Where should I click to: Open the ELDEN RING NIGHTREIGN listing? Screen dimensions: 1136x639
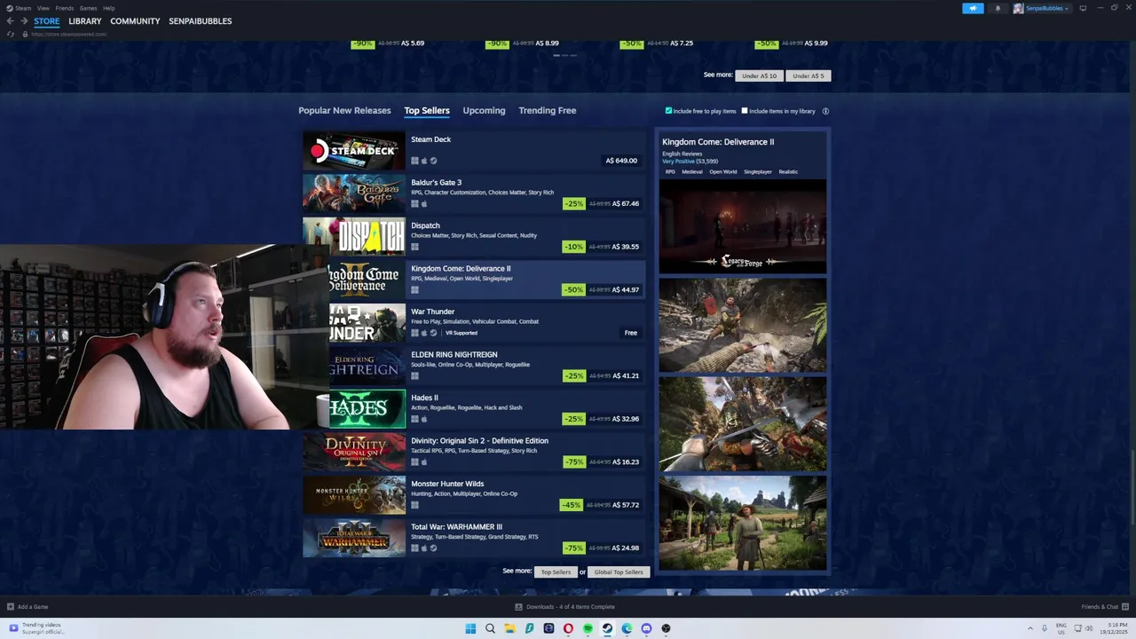point(487,365)
